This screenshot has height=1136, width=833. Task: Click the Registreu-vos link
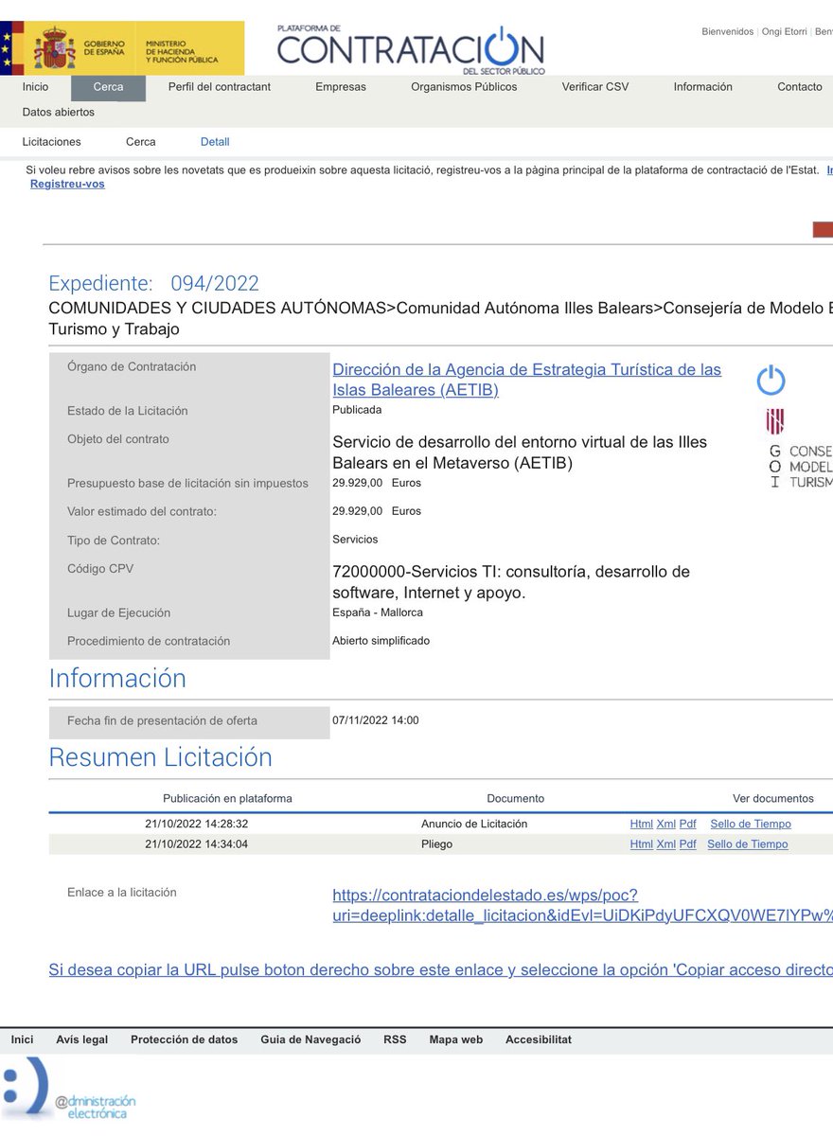(x=67, y=185)
